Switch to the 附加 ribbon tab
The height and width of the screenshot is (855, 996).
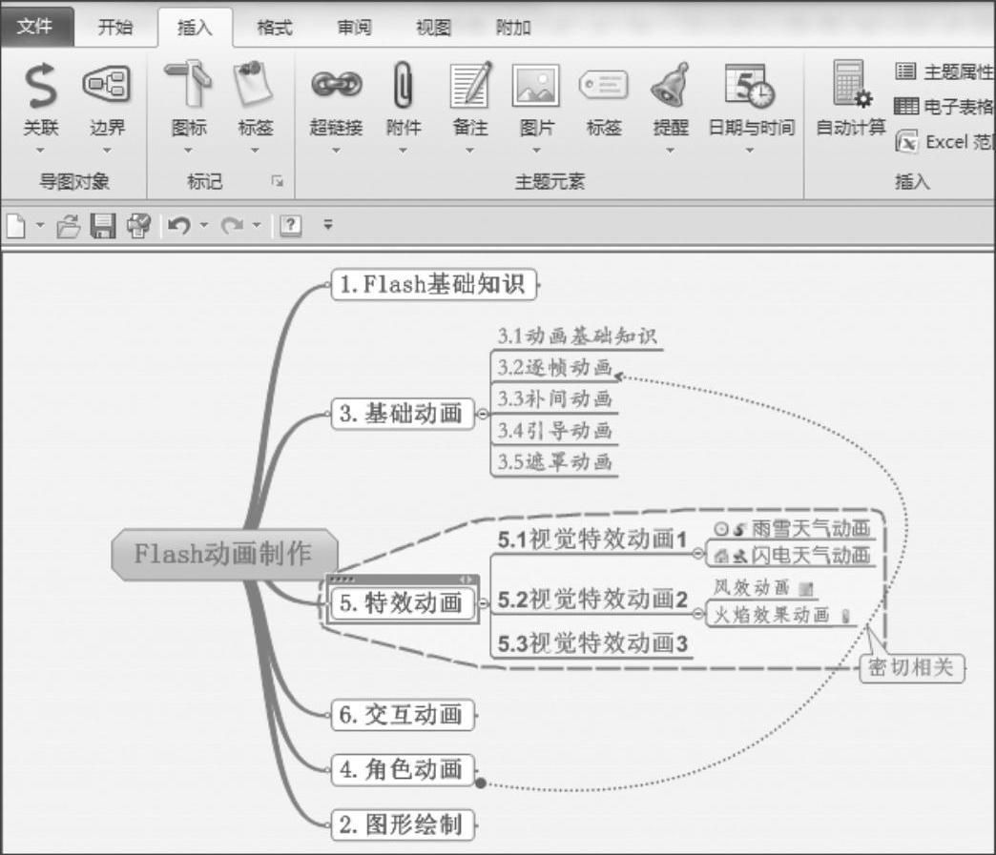coord(513,28)
